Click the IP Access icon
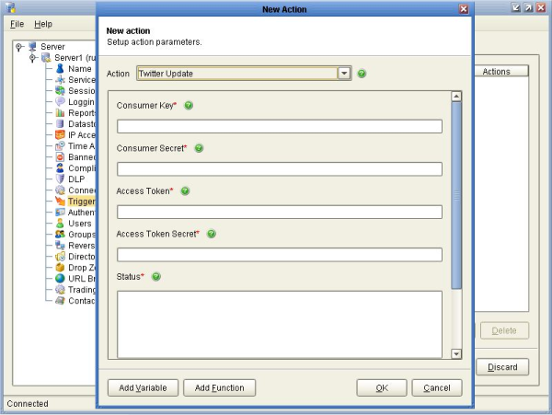This screenshot has width=552, height=415. [x=60, y=135]
